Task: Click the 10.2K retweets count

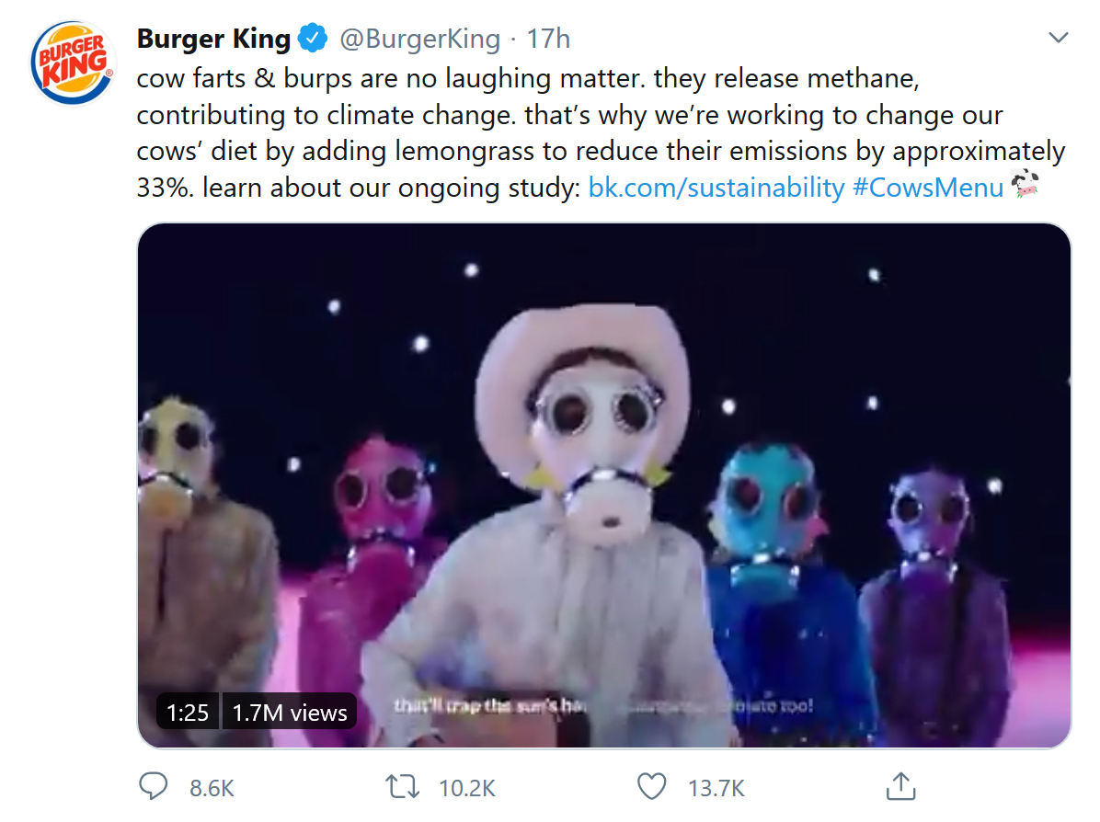Action: 467,787
